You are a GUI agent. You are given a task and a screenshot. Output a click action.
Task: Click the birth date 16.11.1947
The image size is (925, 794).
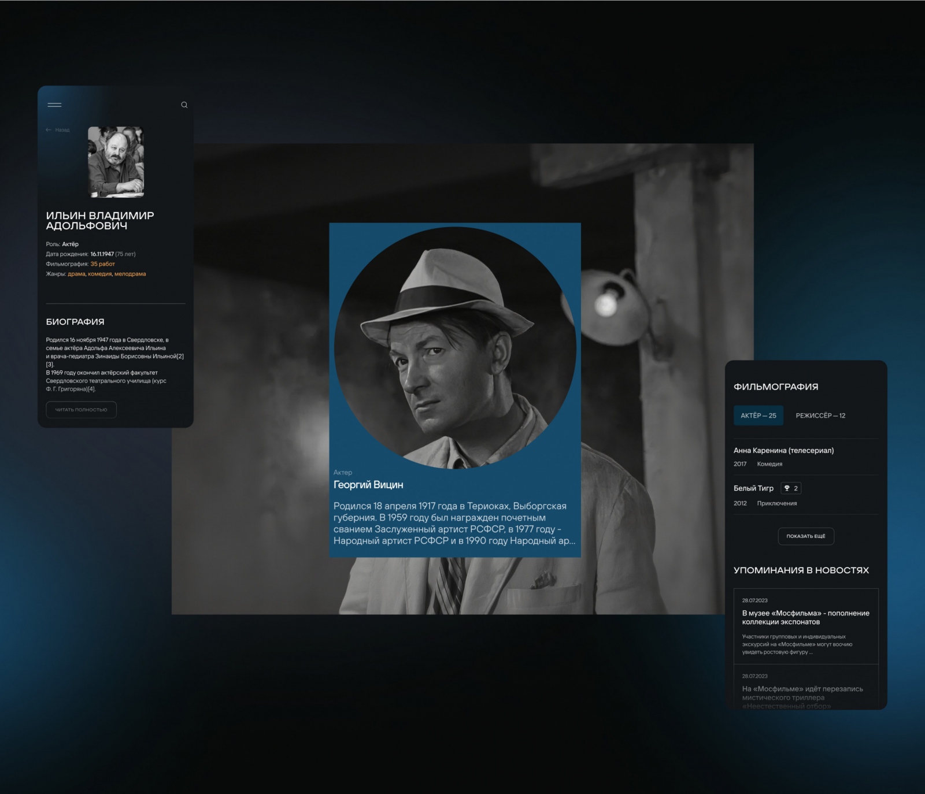point(102,254)
